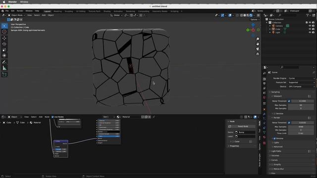The width and height of the screenshot is (317, 178).
Task: Click the outliner filter funnel icon
Action: [x=308, y=15]
